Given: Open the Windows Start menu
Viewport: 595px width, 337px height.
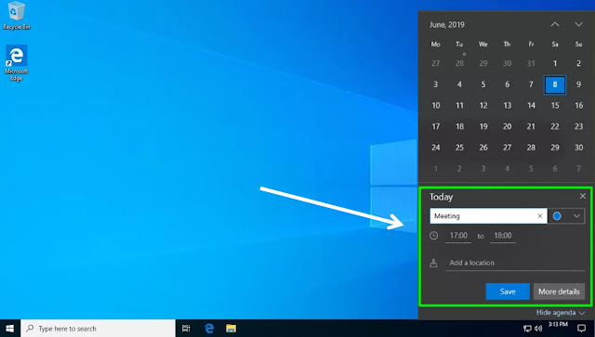Looking at the screenshot, I should click(x=10, y=329).
